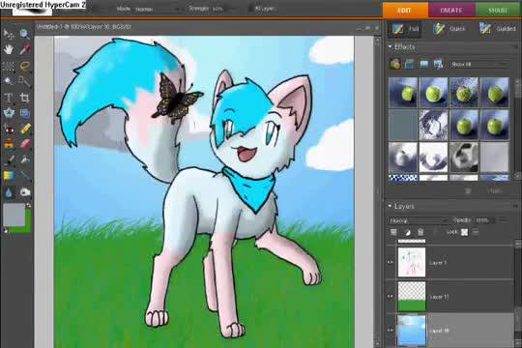Select the Eyedropper tool
This screenshot has height=348, width=522.
click(24, 49)
